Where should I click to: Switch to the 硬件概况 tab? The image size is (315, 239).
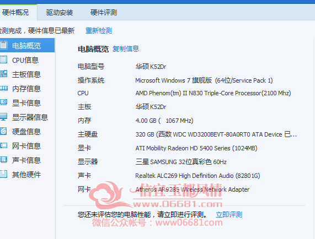point(18,13)
